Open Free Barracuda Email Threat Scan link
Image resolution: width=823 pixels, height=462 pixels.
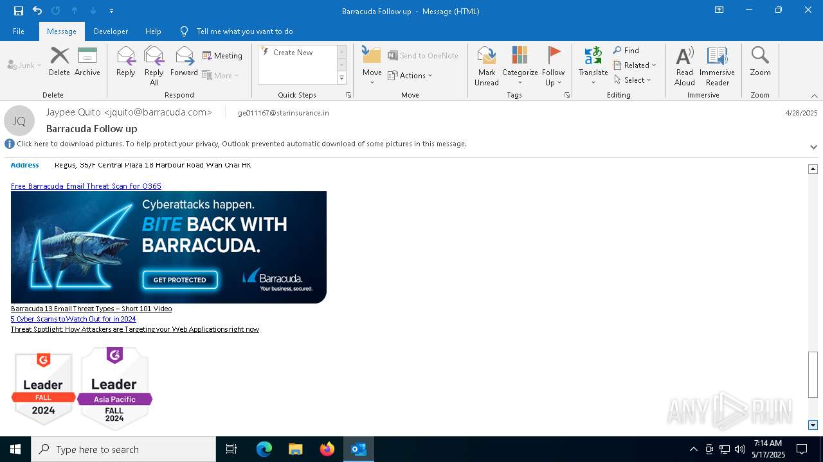[x=86, y=186]
